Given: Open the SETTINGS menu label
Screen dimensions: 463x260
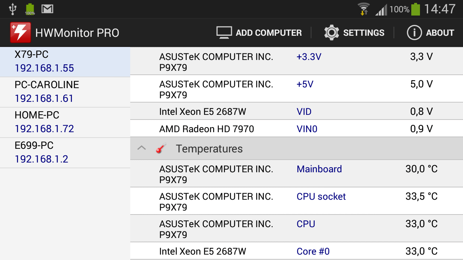Looking at the screenshot, I should point(364,33).
